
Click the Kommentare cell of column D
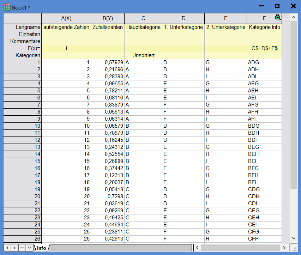click(x=183, y=42)
